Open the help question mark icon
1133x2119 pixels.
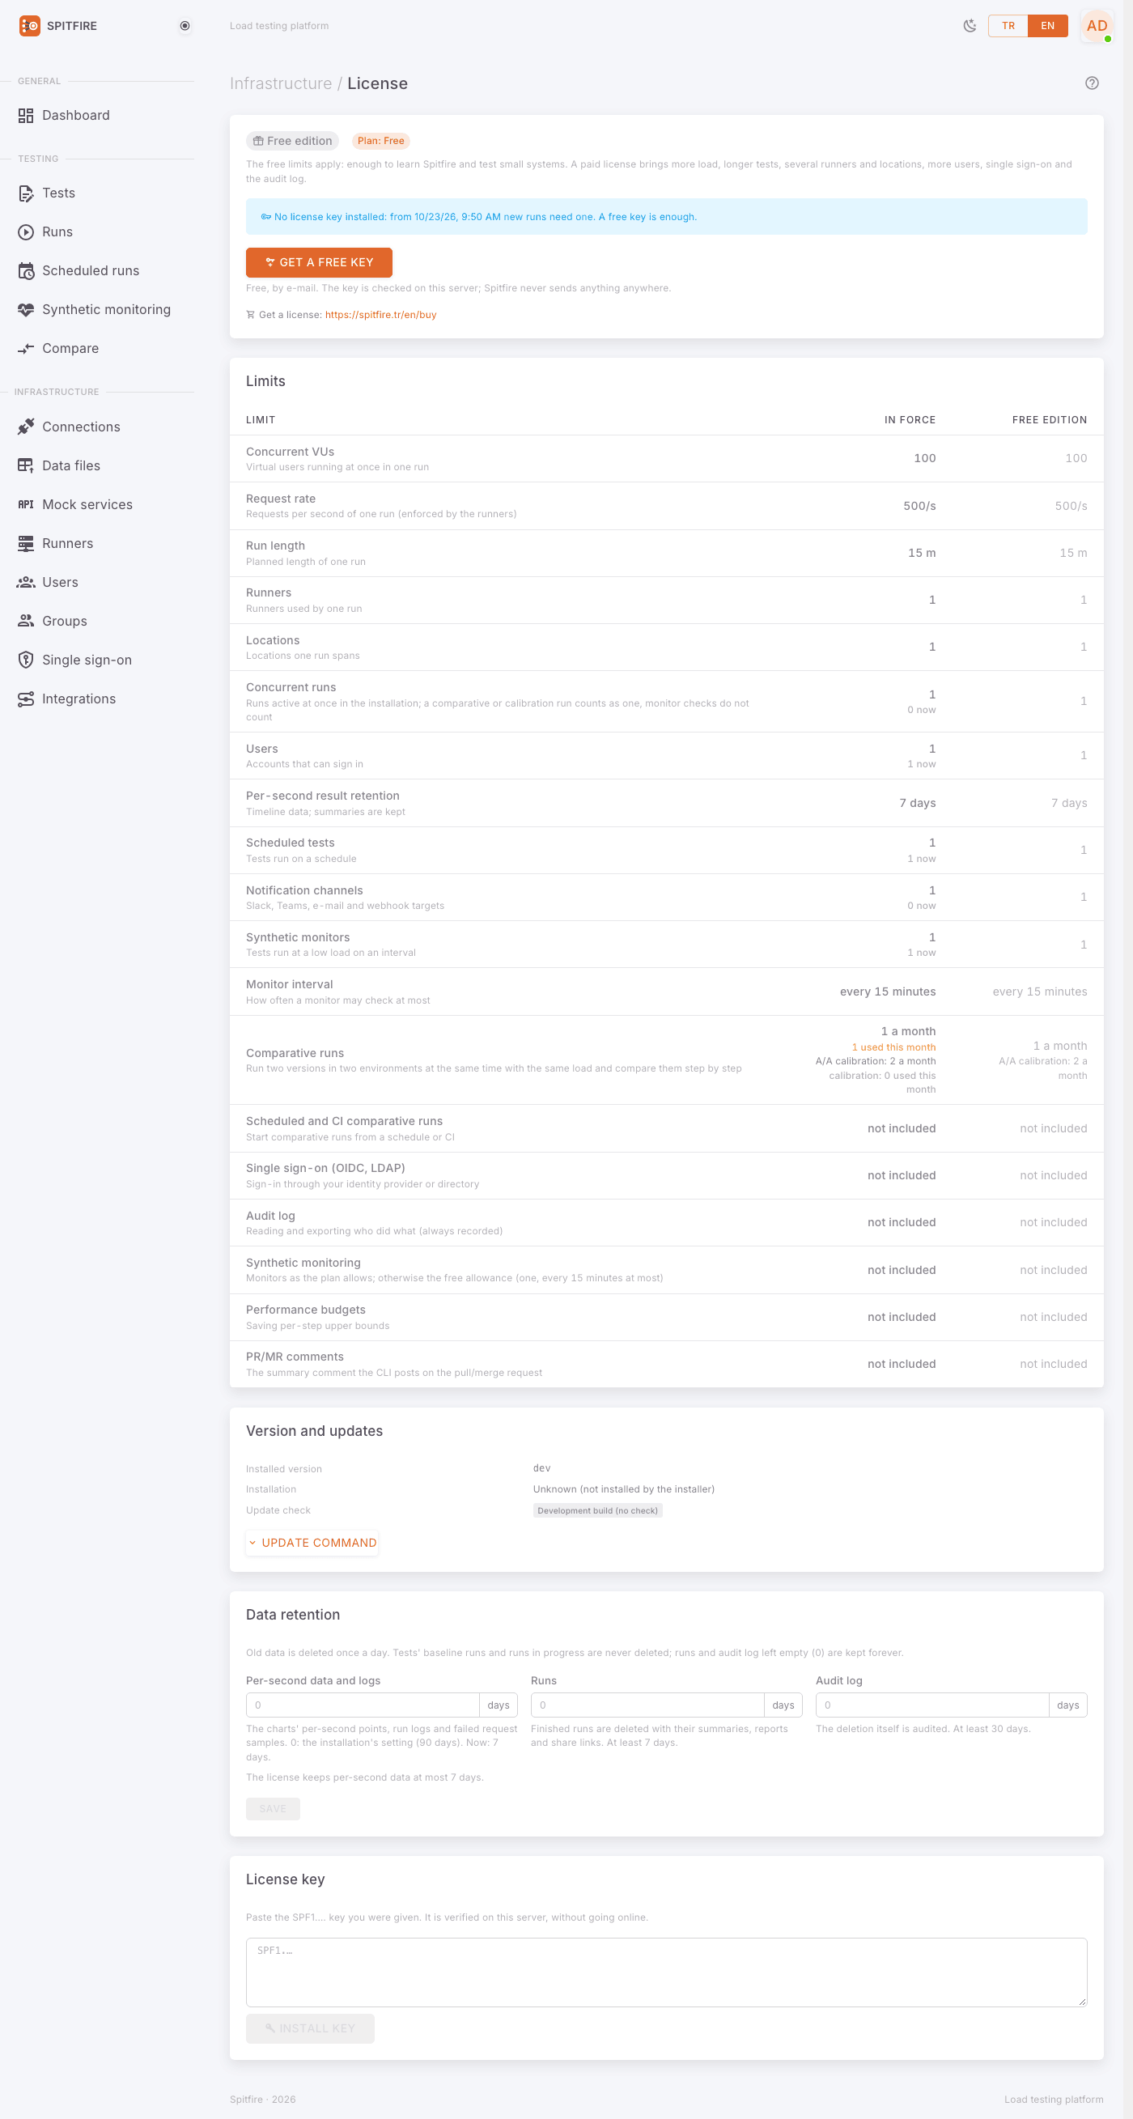(1092, 83)
